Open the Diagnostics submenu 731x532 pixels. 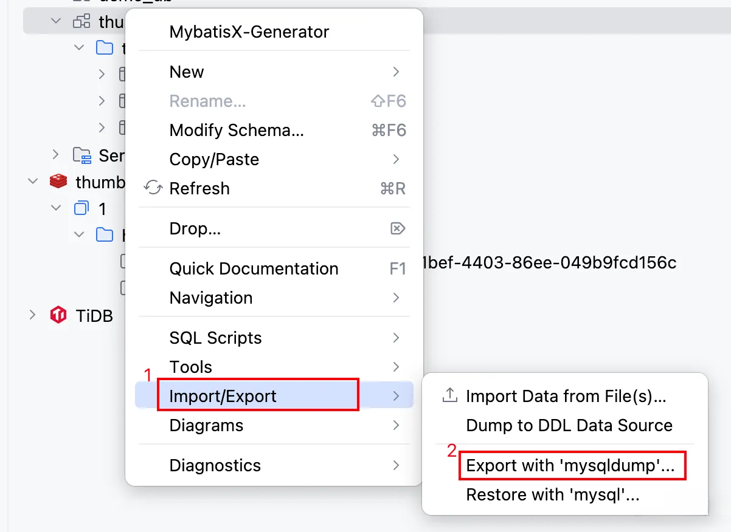(x=274, y=465)
